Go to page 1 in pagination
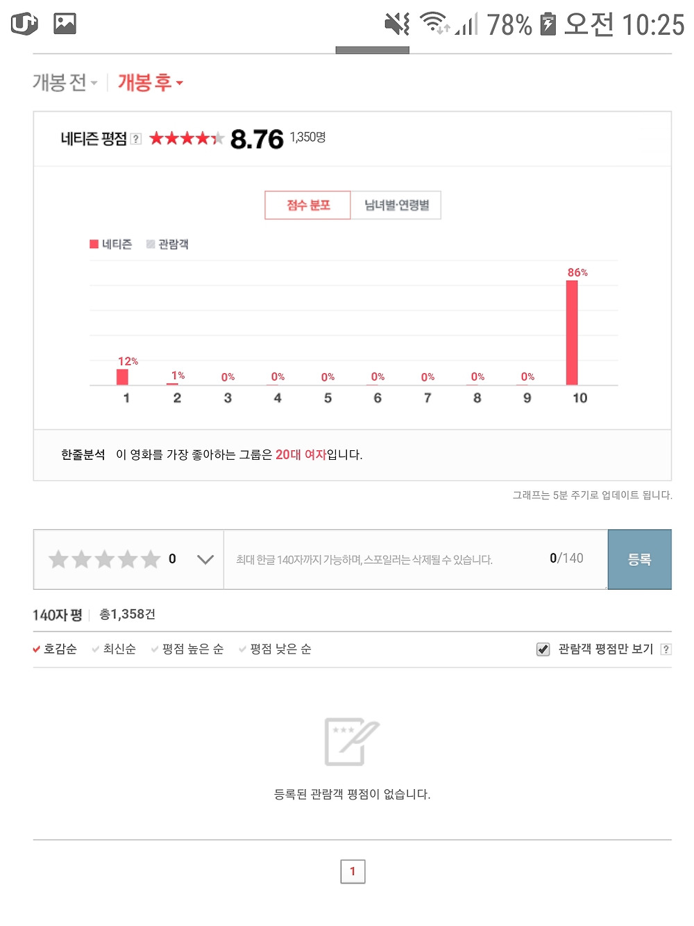 point(353,871)
